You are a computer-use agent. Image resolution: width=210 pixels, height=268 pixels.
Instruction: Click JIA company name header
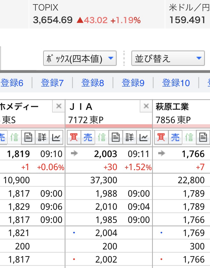pyautogui.click(x=81, y=107)
